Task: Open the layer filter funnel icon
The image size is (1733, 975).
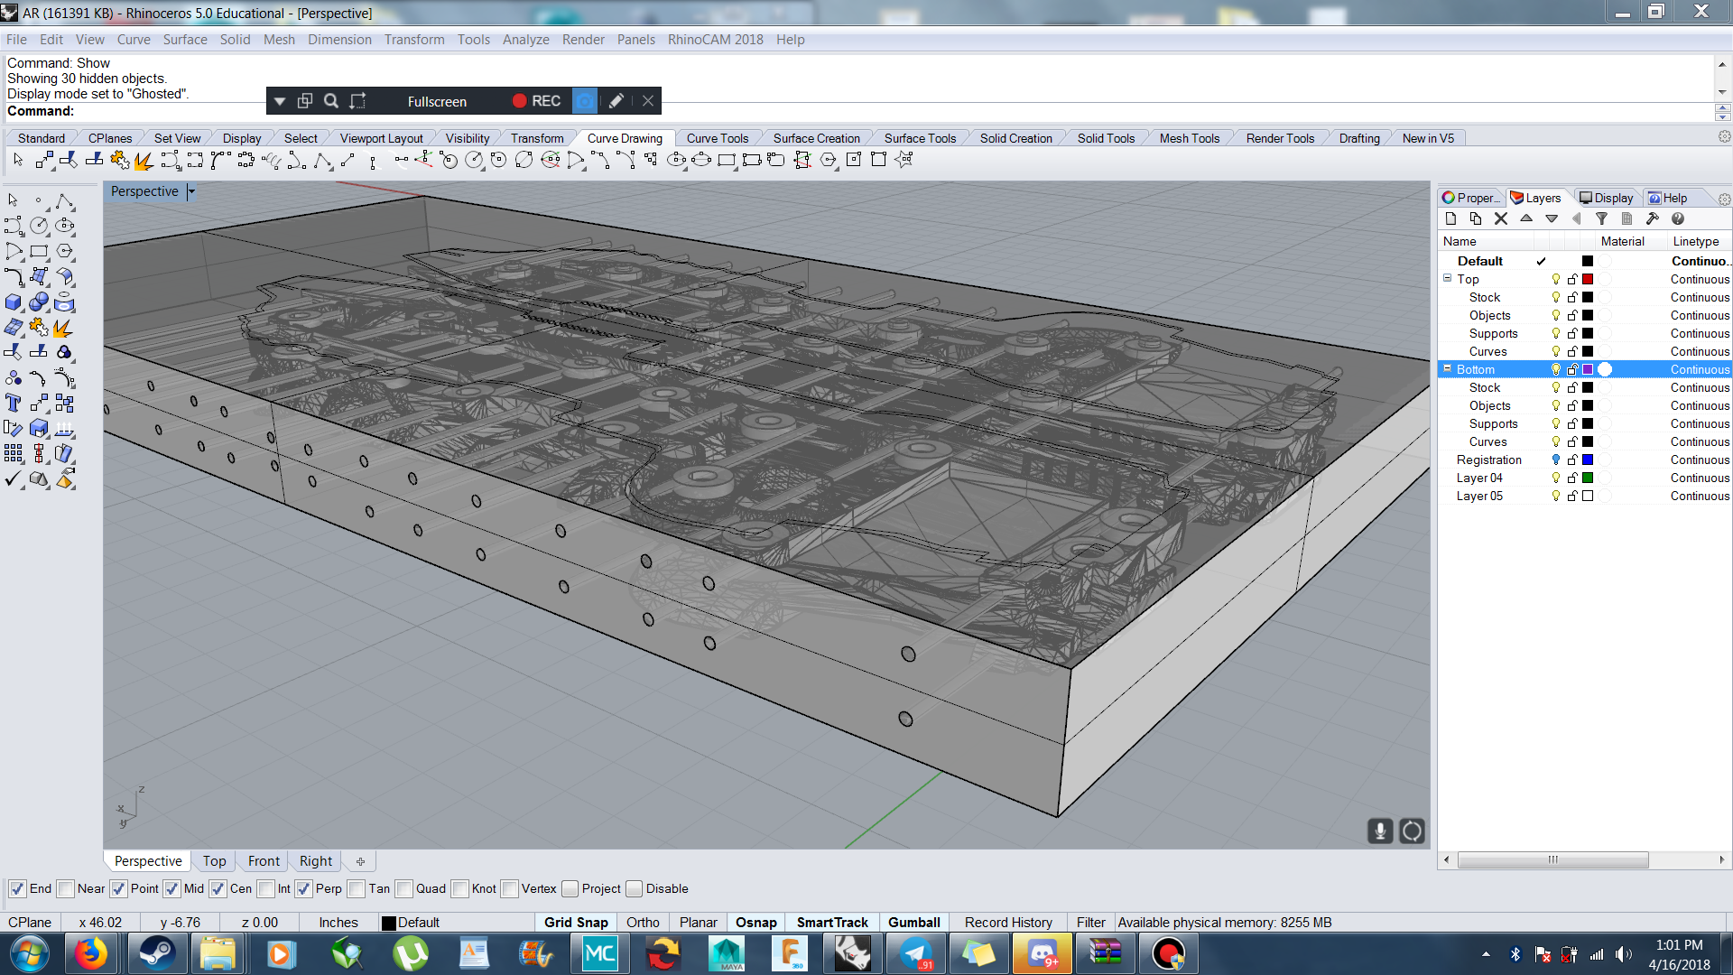Action: click(1601, 219)
